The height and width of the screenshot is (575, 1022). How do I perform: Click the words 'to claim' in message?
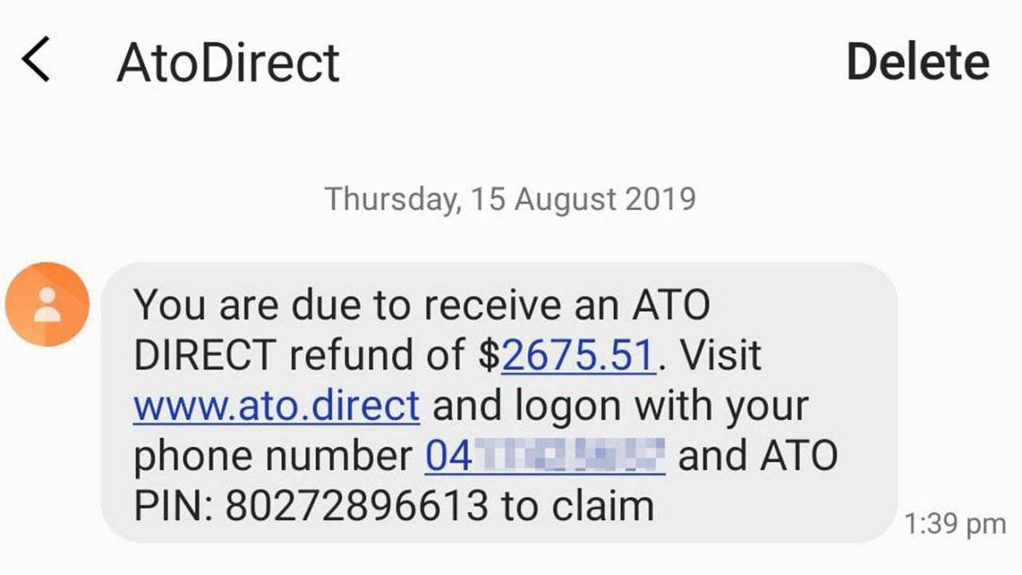tap(577, 506)
